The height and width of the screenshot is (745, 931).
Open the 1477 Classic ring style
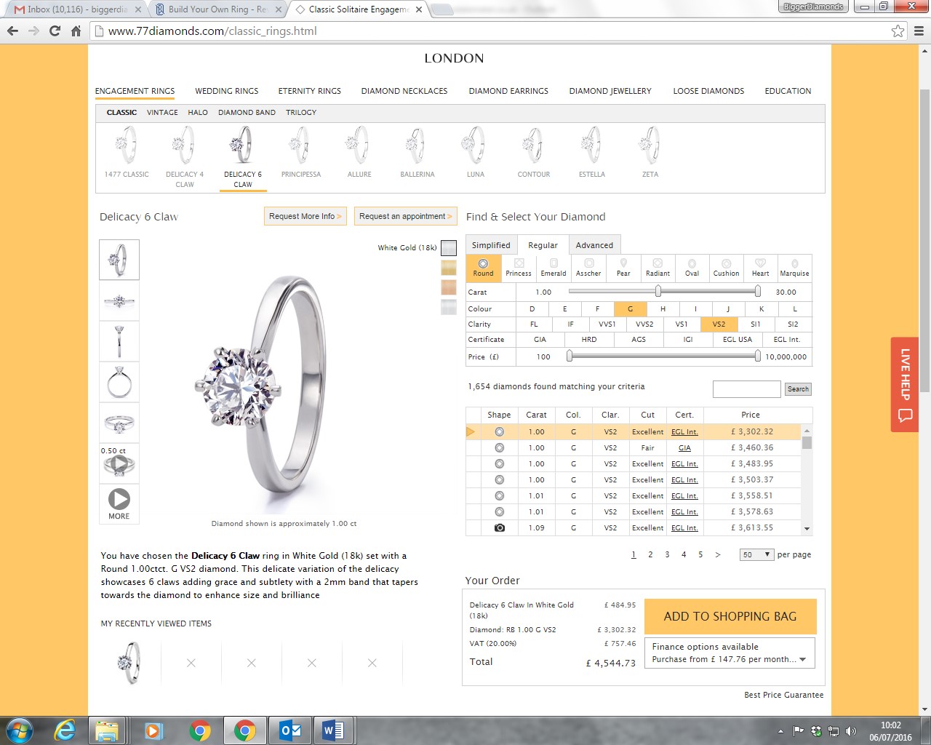coord(127,152)
